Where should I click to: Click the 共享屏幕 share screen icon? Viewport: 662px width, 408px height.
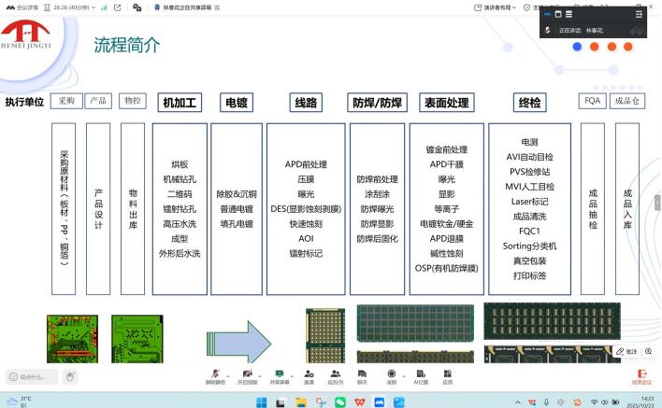[280, 374]
